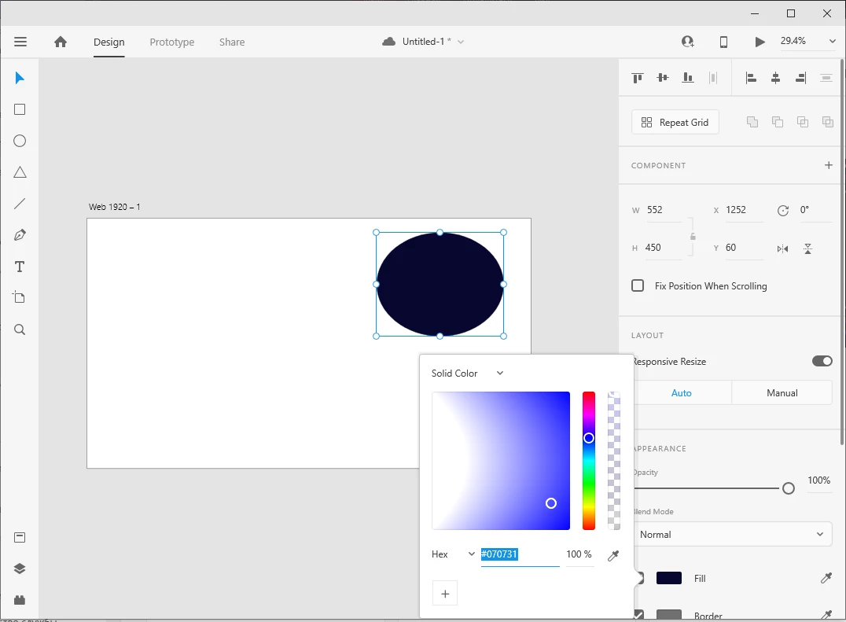The height and width of the screenshot is (622, 846).
Task: Click Exclude overlap boolean icon
Action: click(x=828, y=122)
